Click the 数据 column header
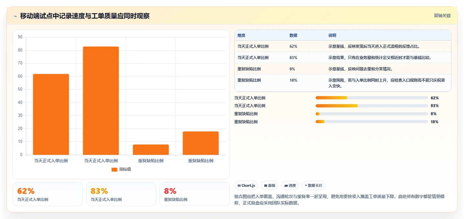464x219 pixels. (293, 35)
